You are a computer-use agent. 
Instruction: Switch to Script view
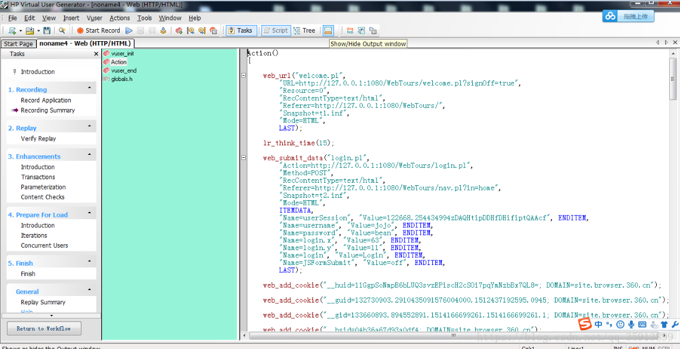pyautogui.click(x=275, y=30)
